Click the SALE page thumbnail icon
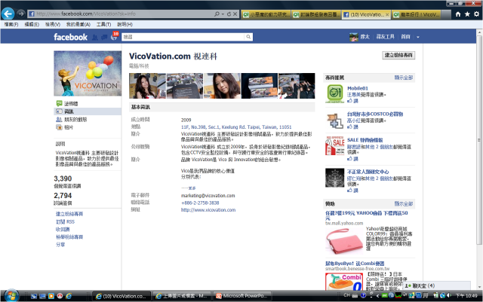The image size is (483, 302). click(335, 145)
